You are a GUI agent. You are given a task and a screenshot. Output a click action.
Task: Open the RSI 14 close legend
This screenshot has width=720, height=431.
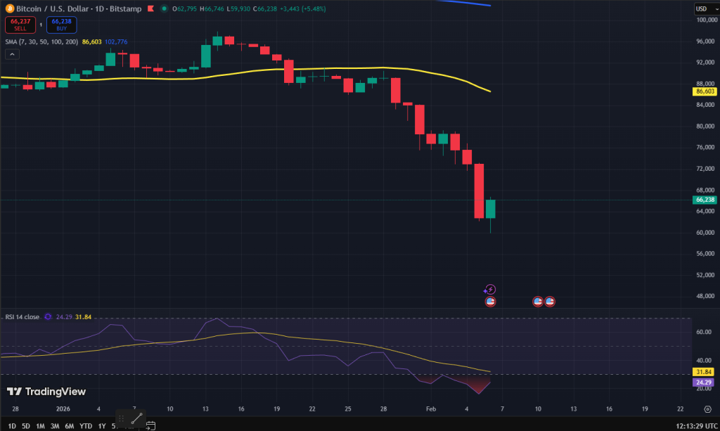22,316
